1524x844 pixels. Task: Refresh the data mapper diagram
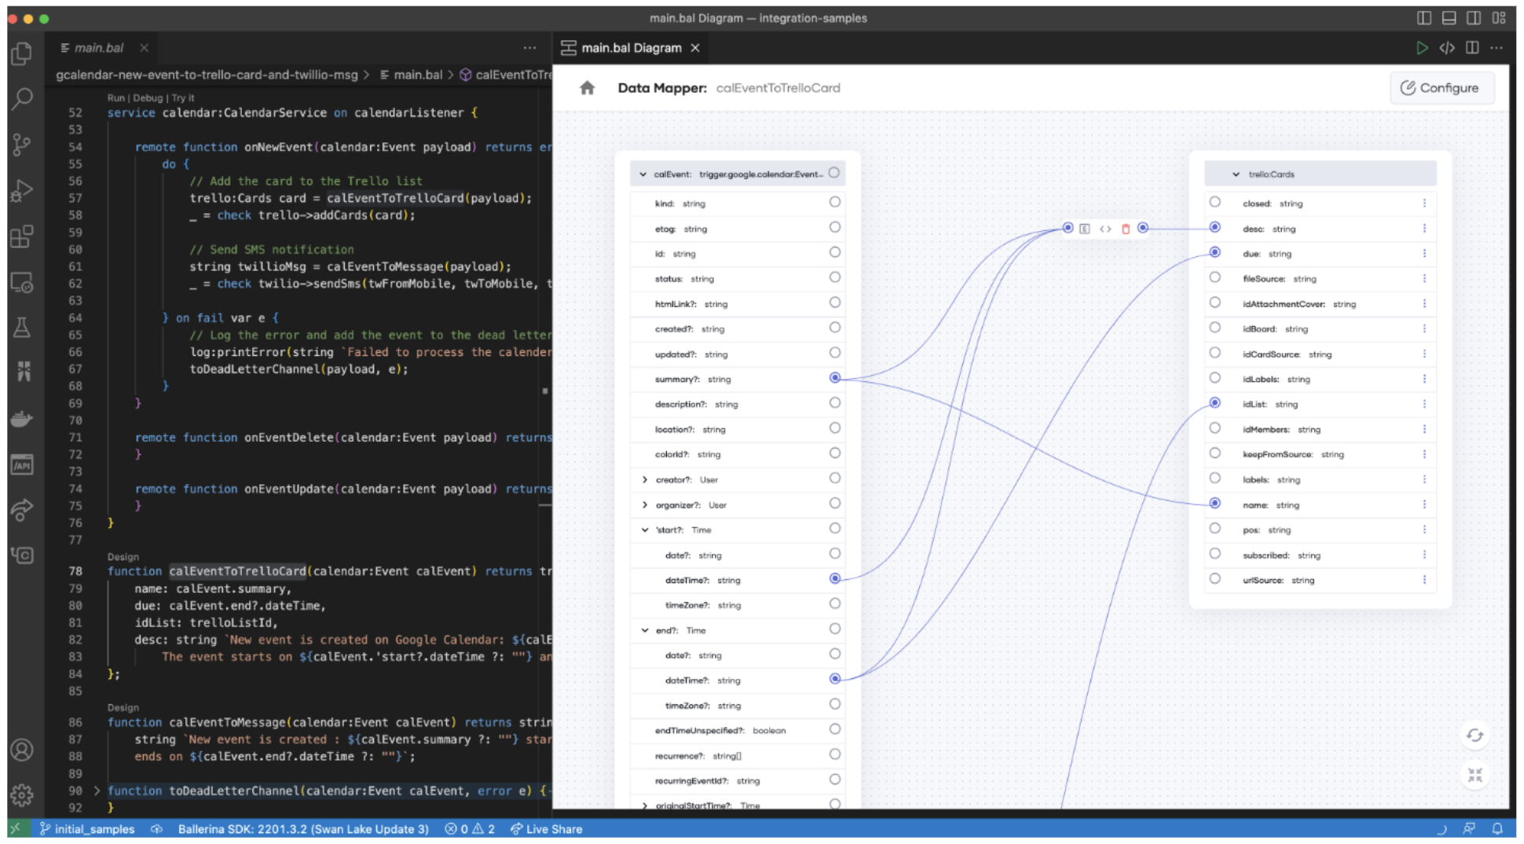point(1475,736)
